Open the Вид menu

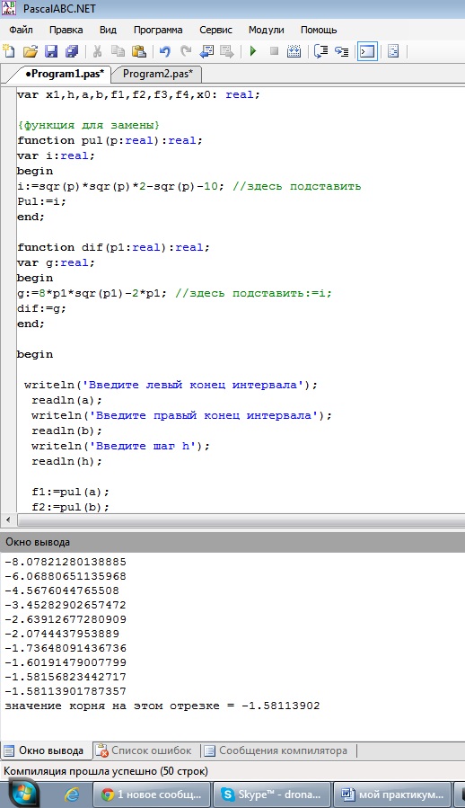tap(108, 30)
